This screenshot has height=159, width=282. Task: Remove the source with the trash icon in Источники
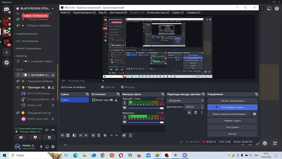99,135
